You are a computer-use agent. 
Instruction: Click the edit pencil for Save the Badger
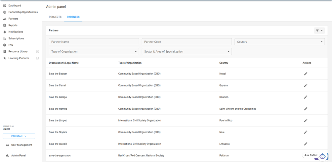(306, 74)
